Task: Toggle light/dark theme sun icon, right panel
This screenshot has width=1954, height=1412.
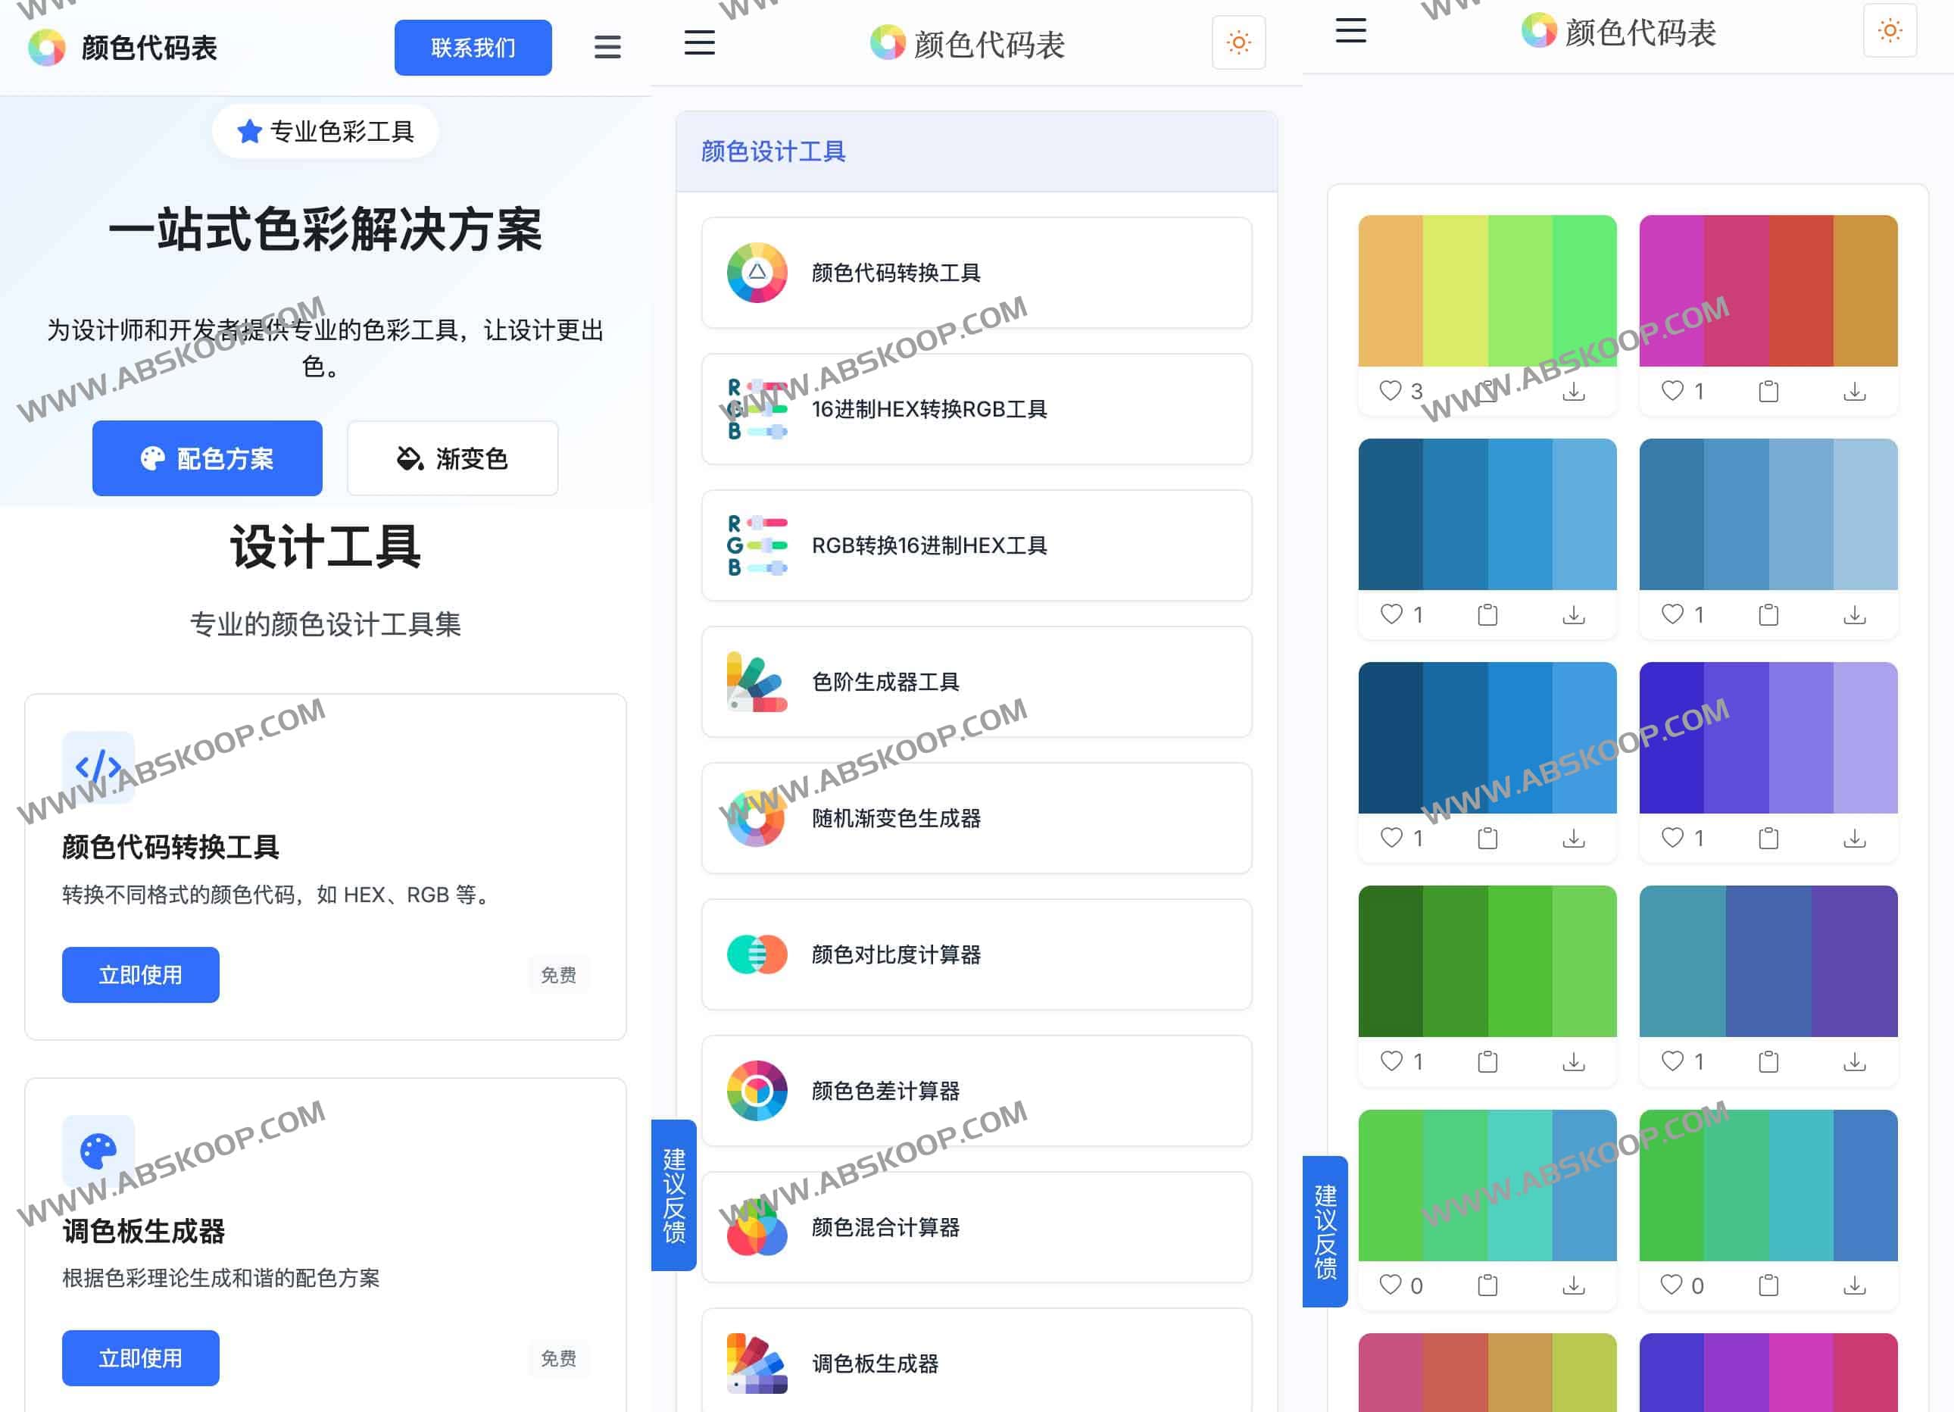Action: click(1890, 31)
